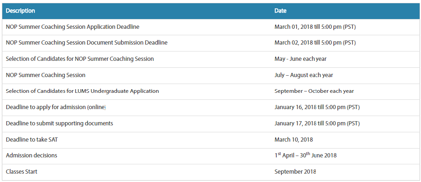
Task: Click the Date column header
Action: tap(280, 11)
